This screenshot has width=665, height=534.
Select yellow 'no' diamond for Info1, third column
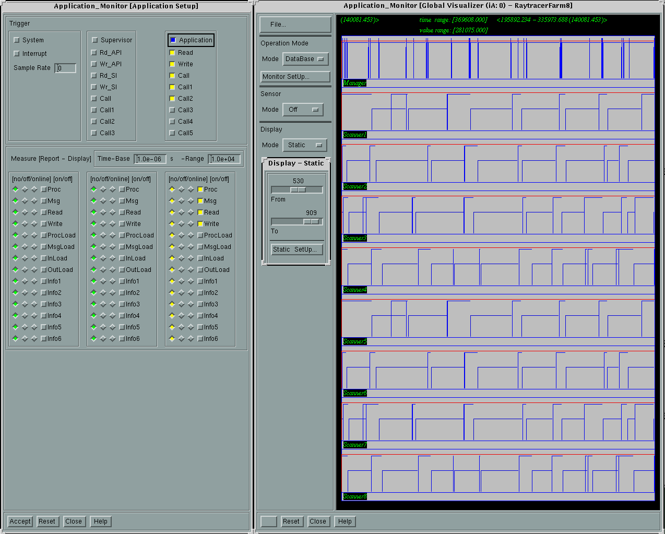coord(172,281)
